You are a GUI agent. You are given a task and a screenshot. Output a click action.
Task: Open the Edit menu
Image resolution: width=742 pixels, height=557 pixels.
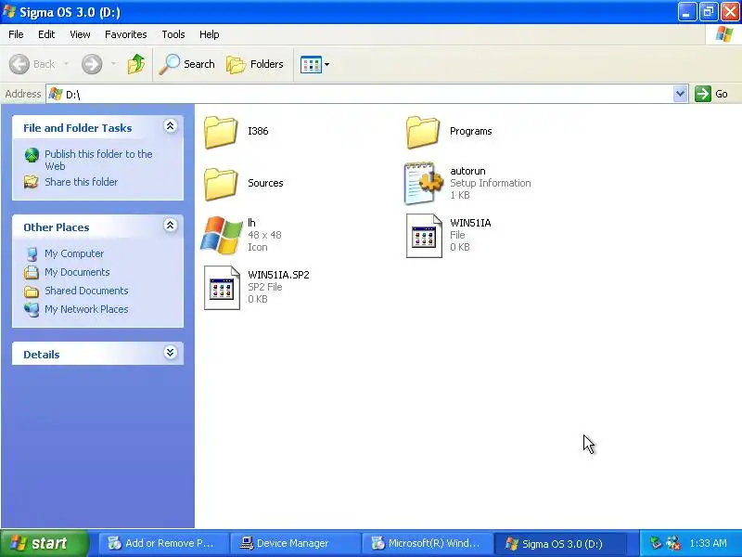tap(46, 34)
